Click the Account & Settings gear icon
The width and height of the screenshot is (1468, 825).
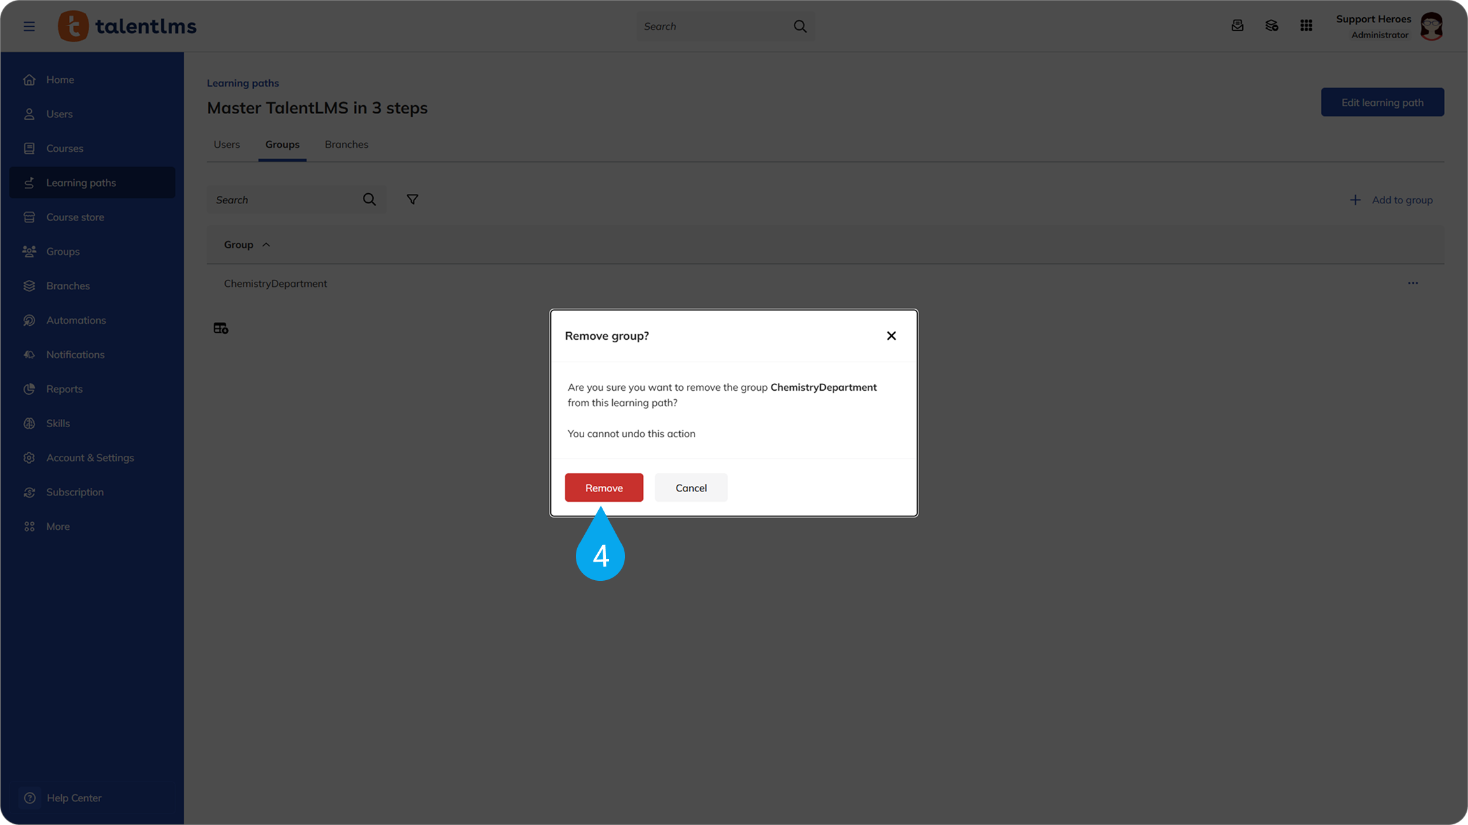(29, 458)
